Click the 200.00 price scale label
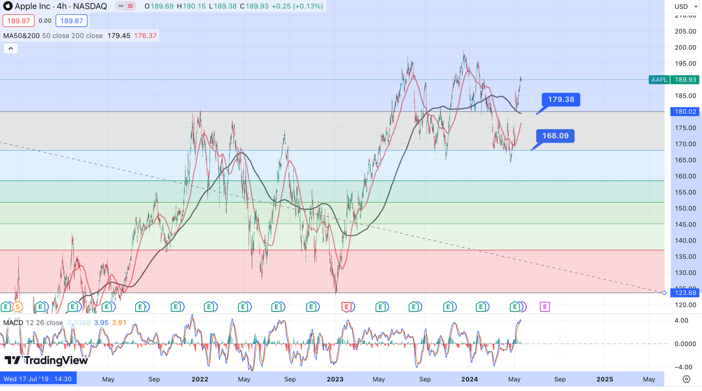Screen dimensions: 702x391 [685, 47]
